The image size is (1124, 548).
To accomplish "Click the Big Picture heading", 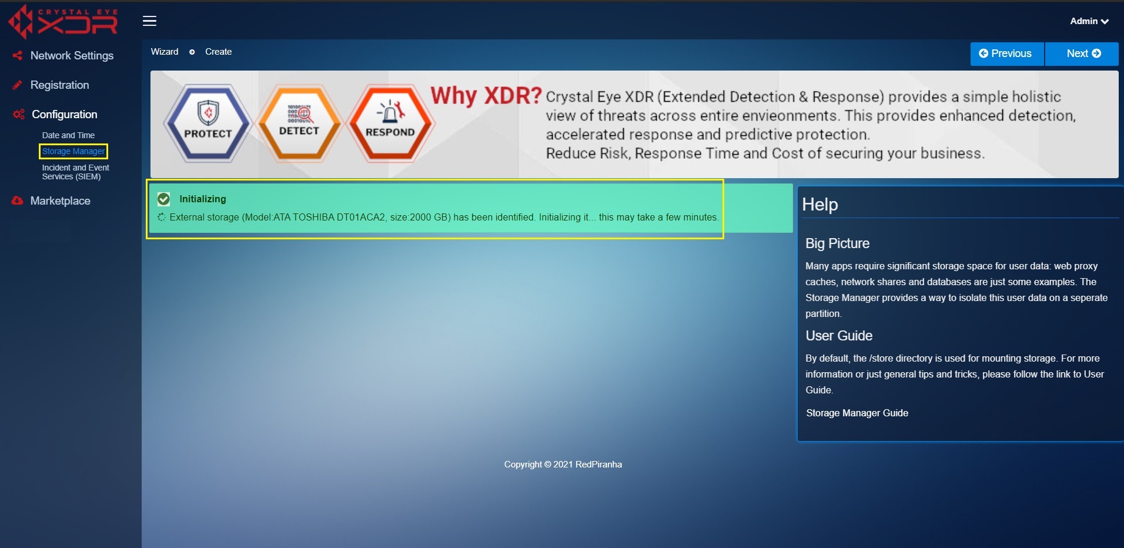I will tap(837, 243).
